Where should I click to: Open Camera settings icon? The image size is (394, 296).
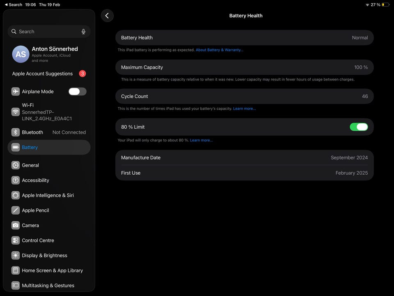(16, 225)
